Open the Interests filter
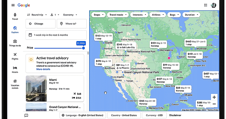 [x=139, y=15]
